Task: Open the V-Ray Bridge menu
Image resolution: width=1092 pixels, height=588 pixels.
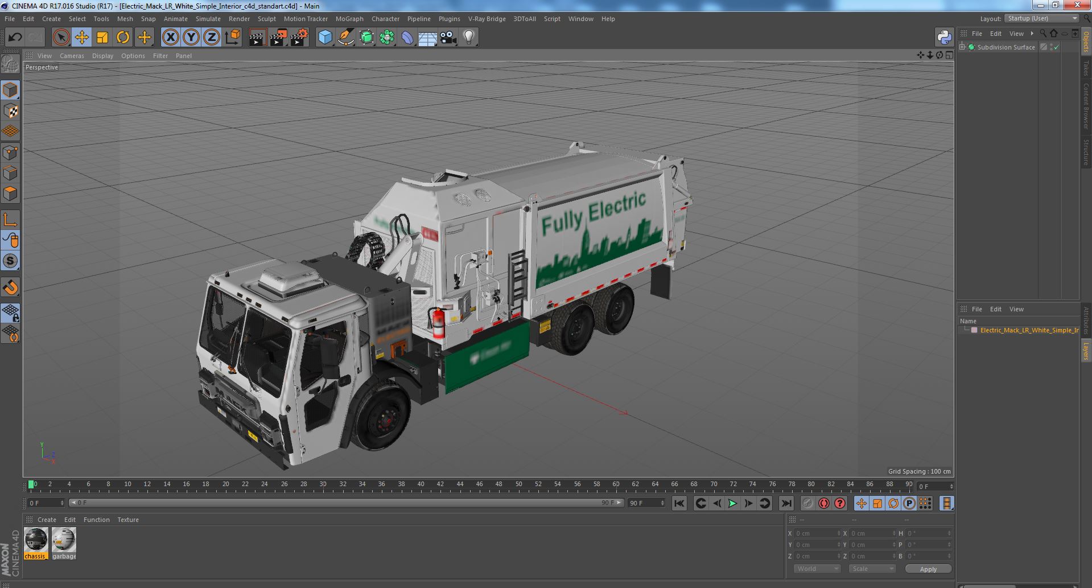Action: click(x=487, y=19)
